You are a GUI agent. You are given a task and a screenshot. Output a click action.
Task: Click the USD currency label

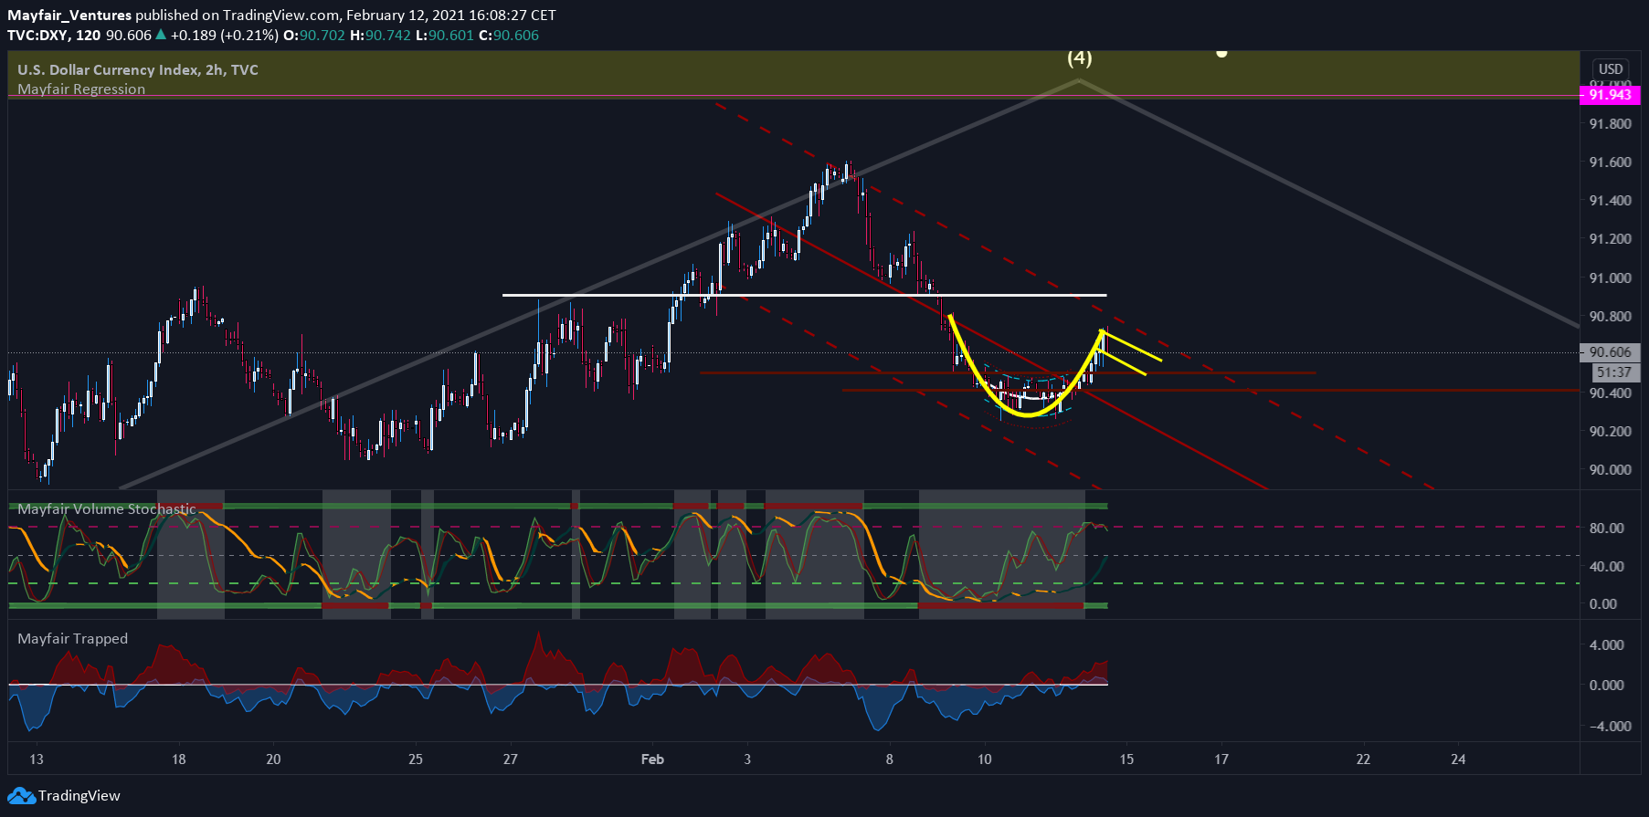pos(1611,69)
